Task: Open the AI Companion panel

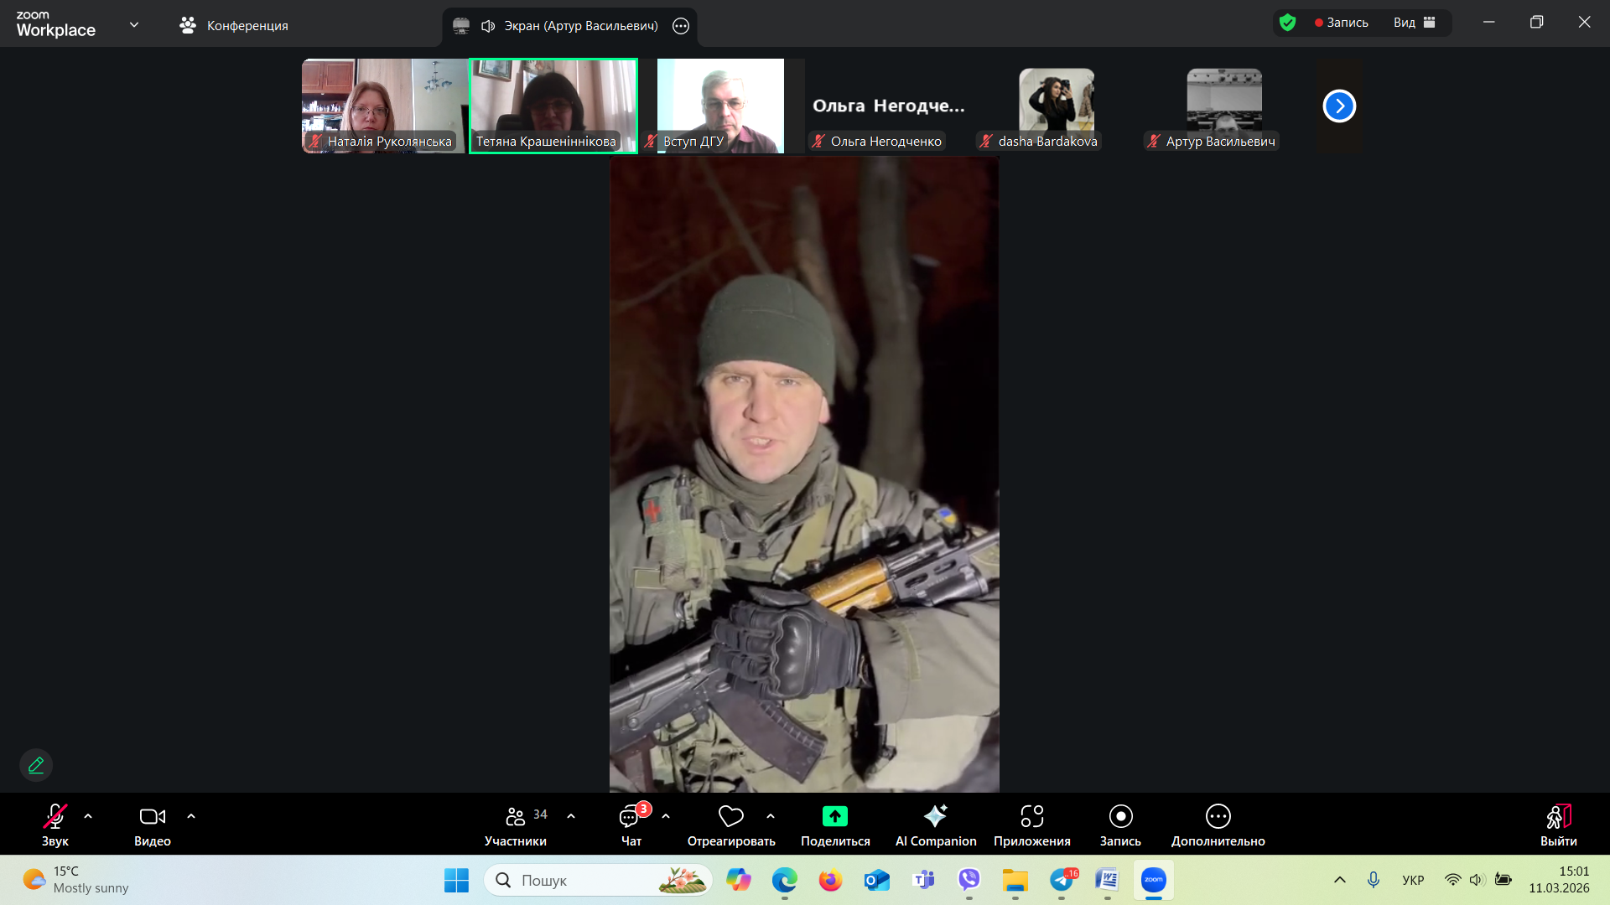Action: coord(935,825)
